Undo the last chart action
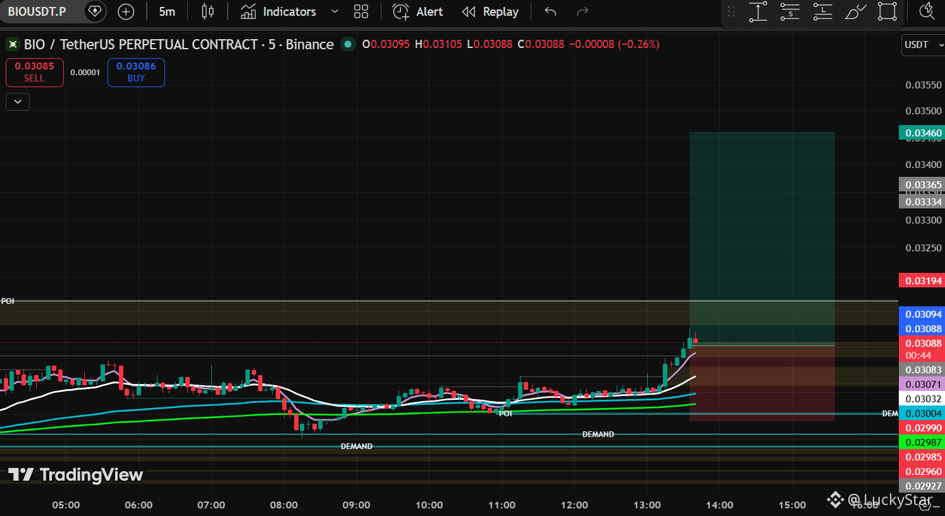Image resolution: width=945 pixels, height=516 pixels. [550, 11]
